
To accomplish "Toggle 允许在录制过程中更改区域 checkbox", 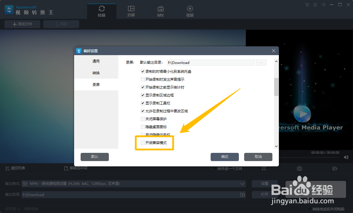I will (x=143, y=111).
